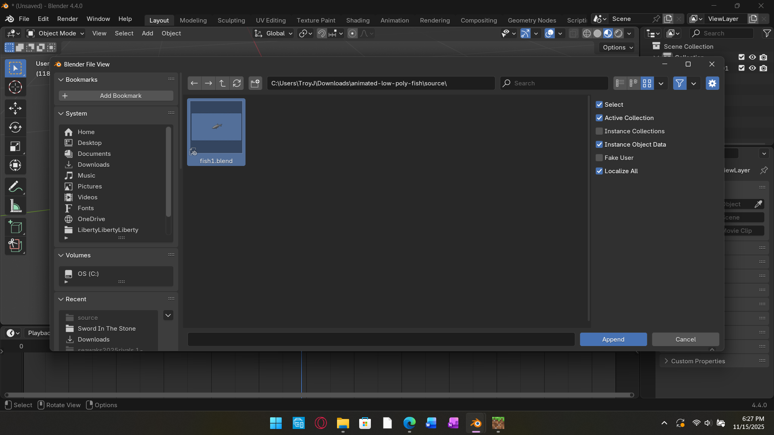Collapse the System panel

(61, 114)
